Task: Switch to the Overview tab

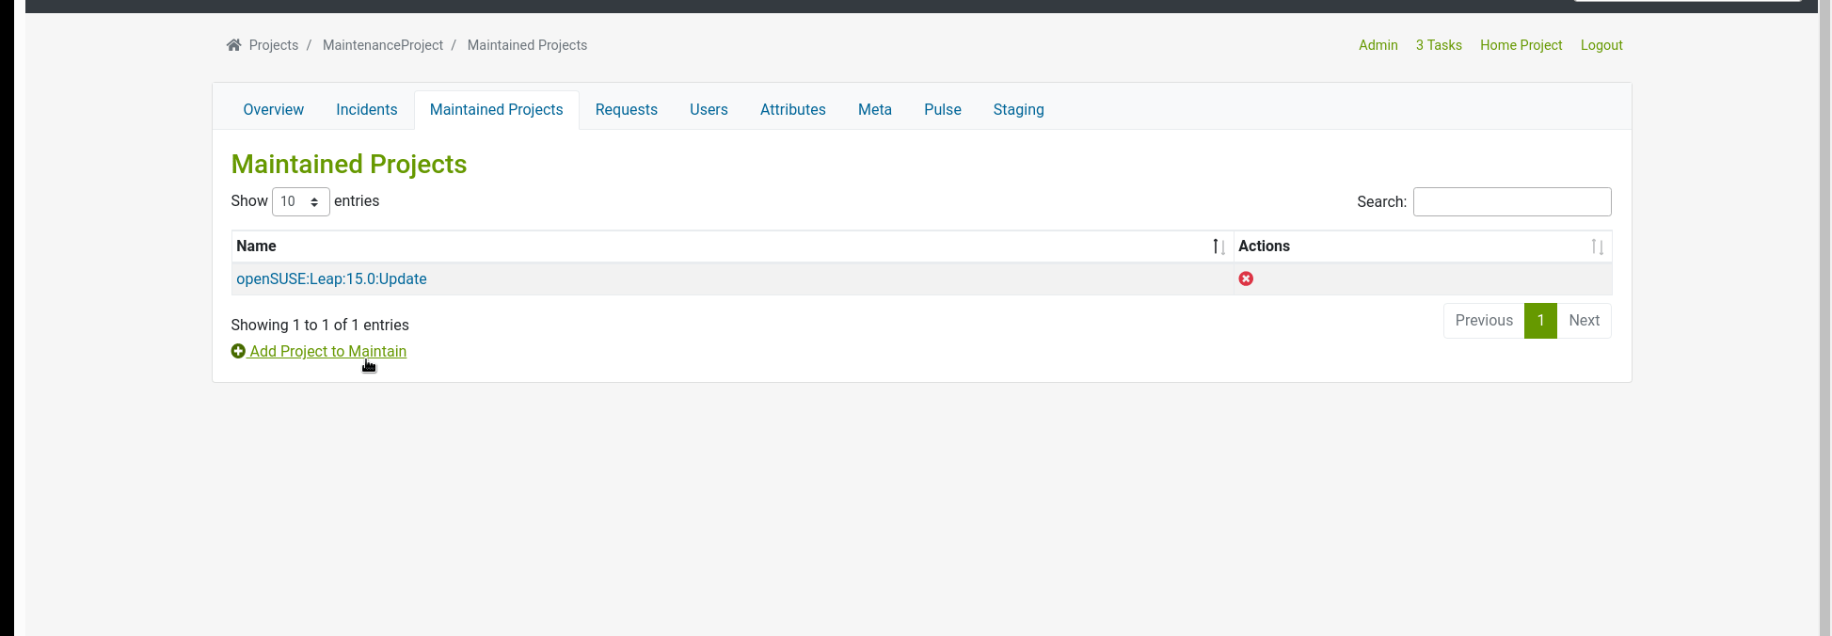Action: click(x=273, y=110)
